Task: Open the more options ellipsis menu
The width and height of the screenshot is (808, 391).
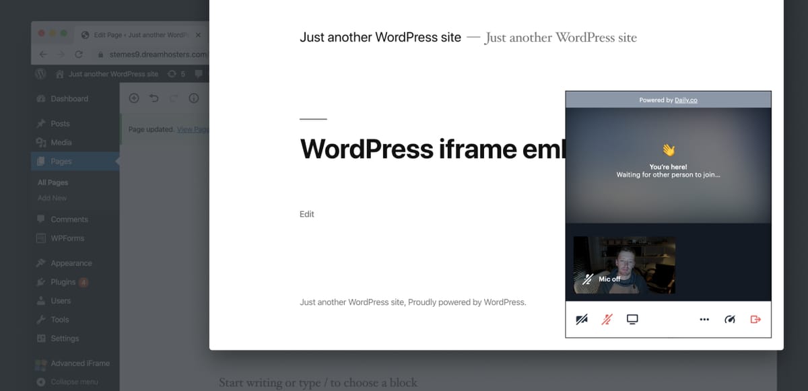Action: pos(704,319)
